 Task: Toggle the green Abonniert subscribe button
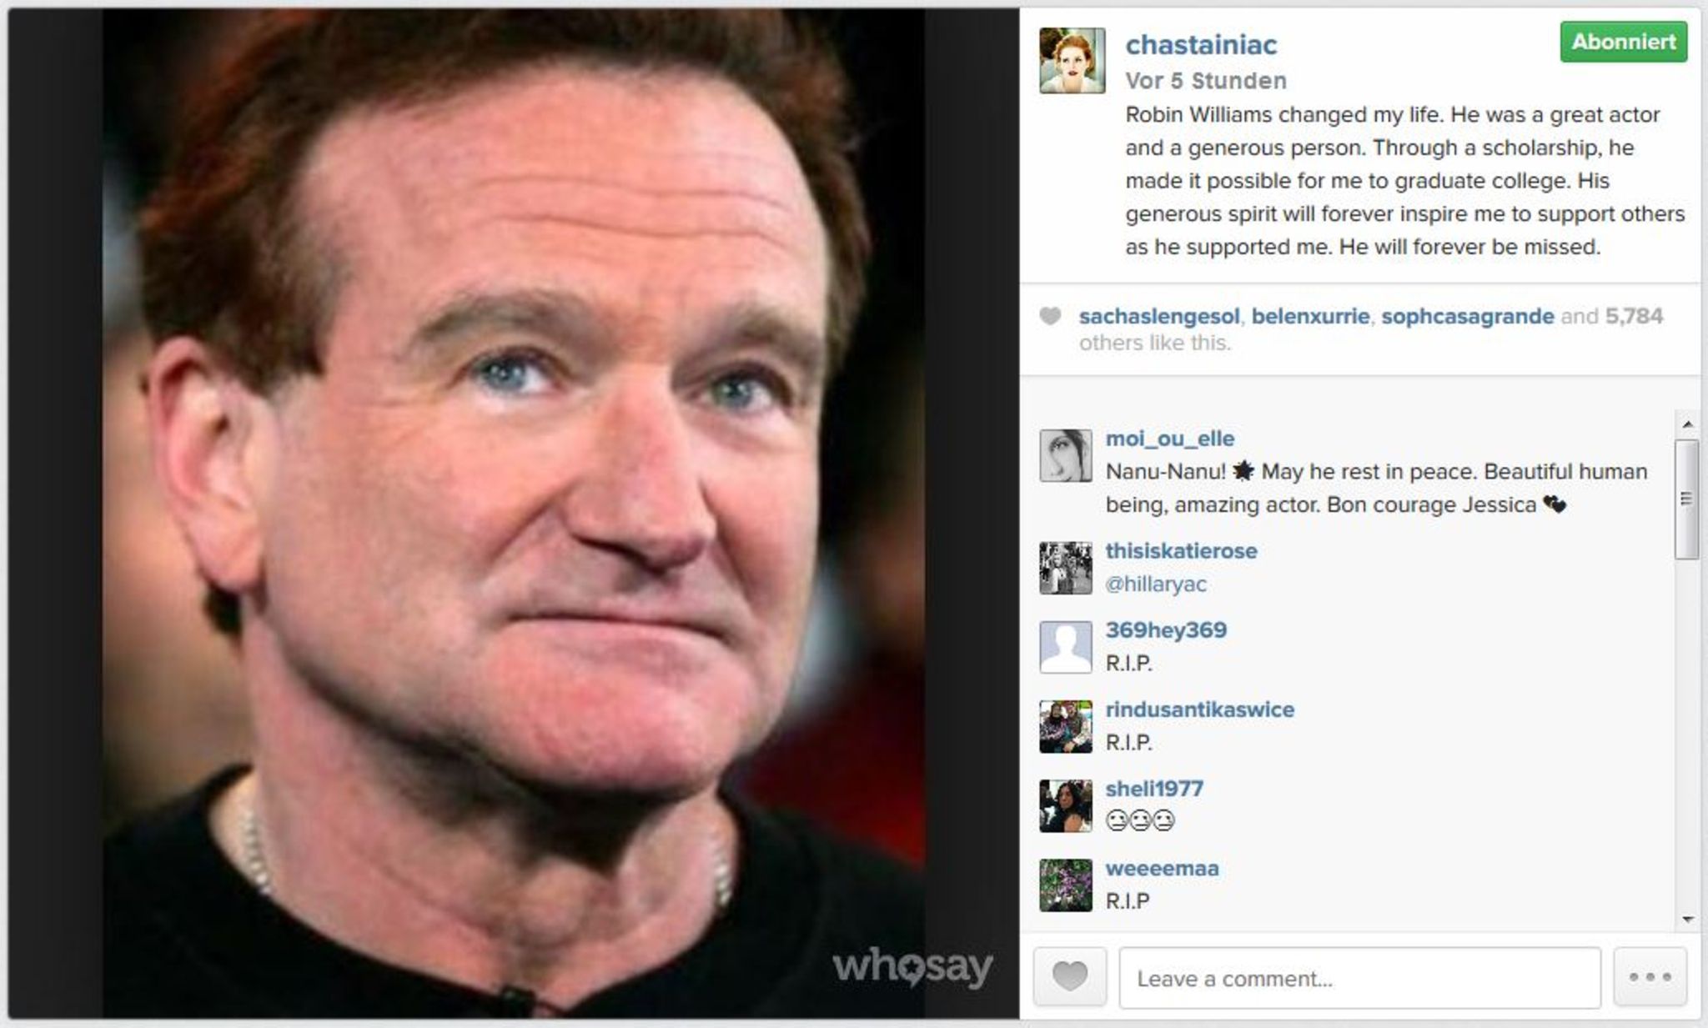(x=1623, y=42)
